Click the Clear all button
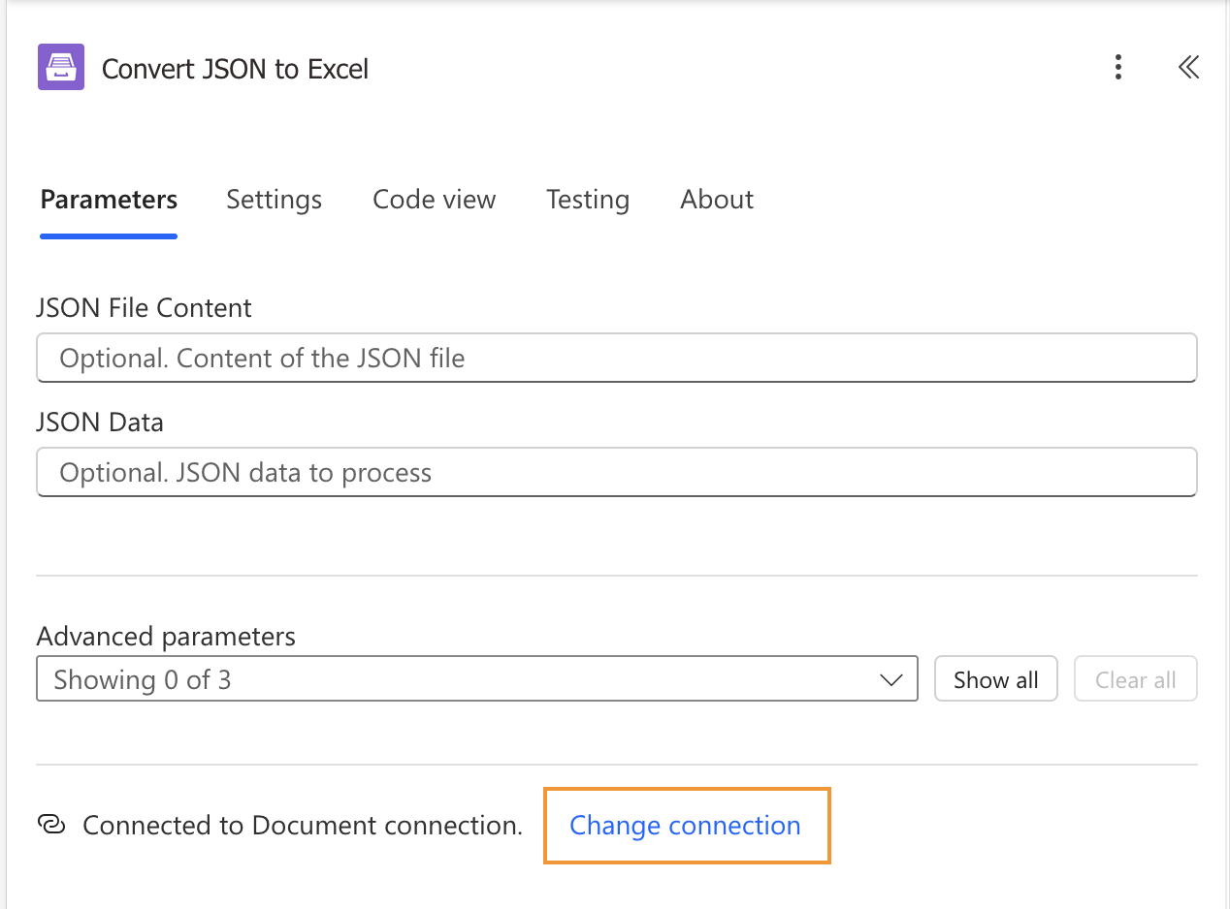The width and height of the screenshot is (1230, 909). (x=1135, y=678)
